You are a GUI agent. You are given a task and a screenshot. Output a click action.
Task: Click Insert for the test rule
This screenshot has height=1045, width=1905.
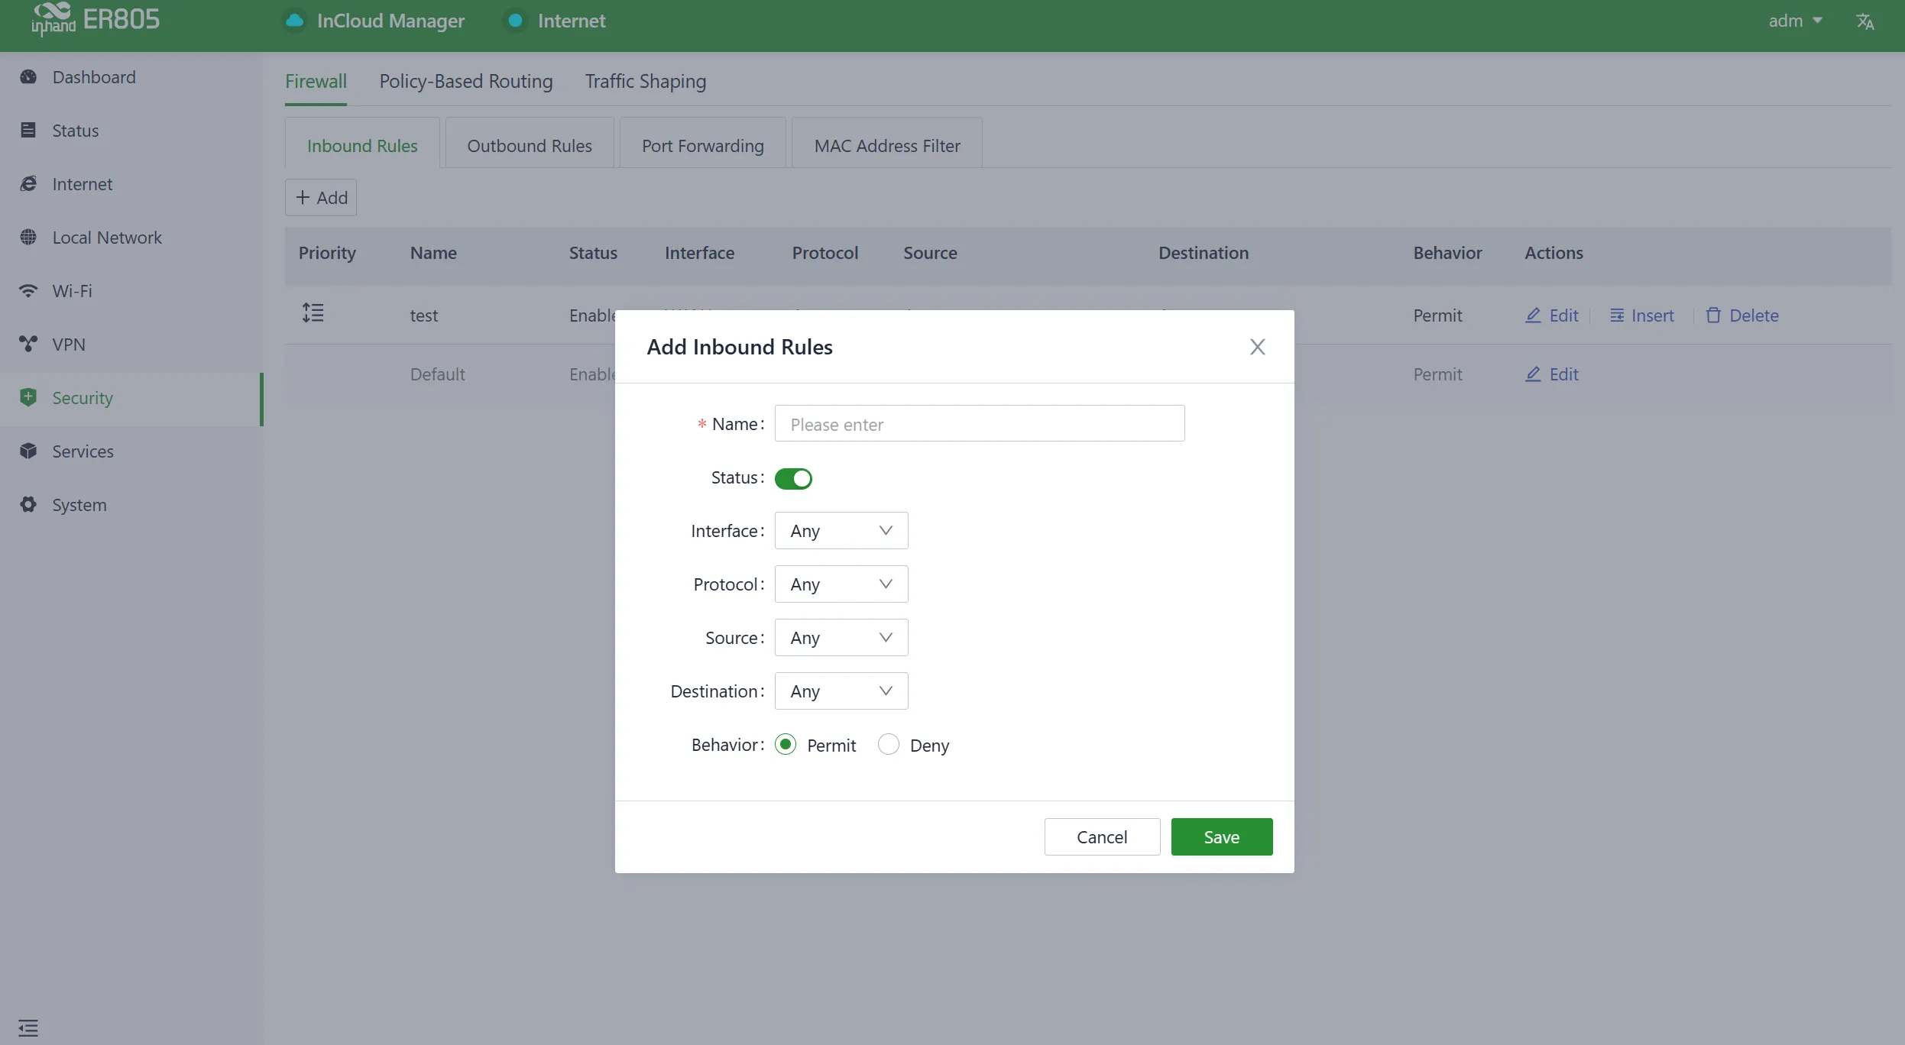click(1641, 315)
